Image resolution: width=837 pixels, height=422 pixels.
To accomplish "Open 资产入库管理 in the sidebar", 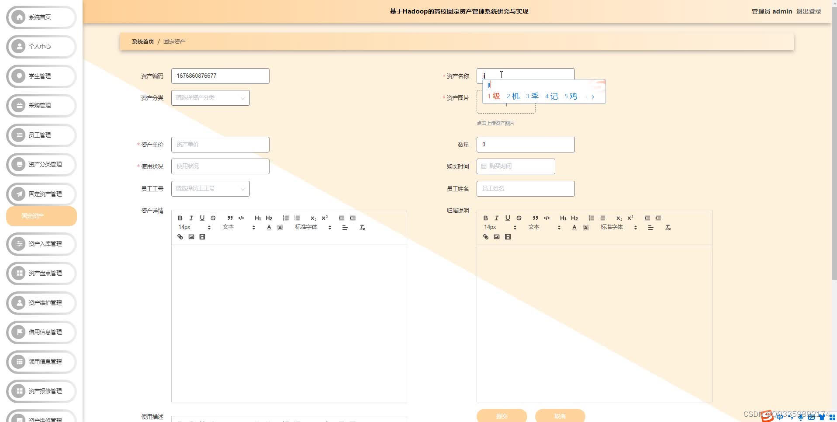I will point(42,244).
